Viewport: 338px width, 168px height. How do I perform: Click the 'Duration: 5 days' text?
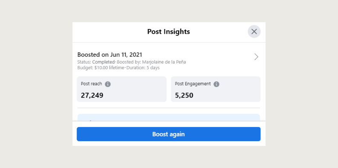[x=143, y=68]
